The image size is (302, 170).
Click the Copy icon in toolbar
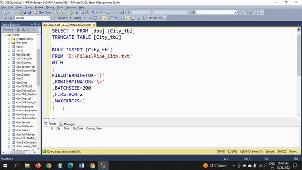click(82, 12)
